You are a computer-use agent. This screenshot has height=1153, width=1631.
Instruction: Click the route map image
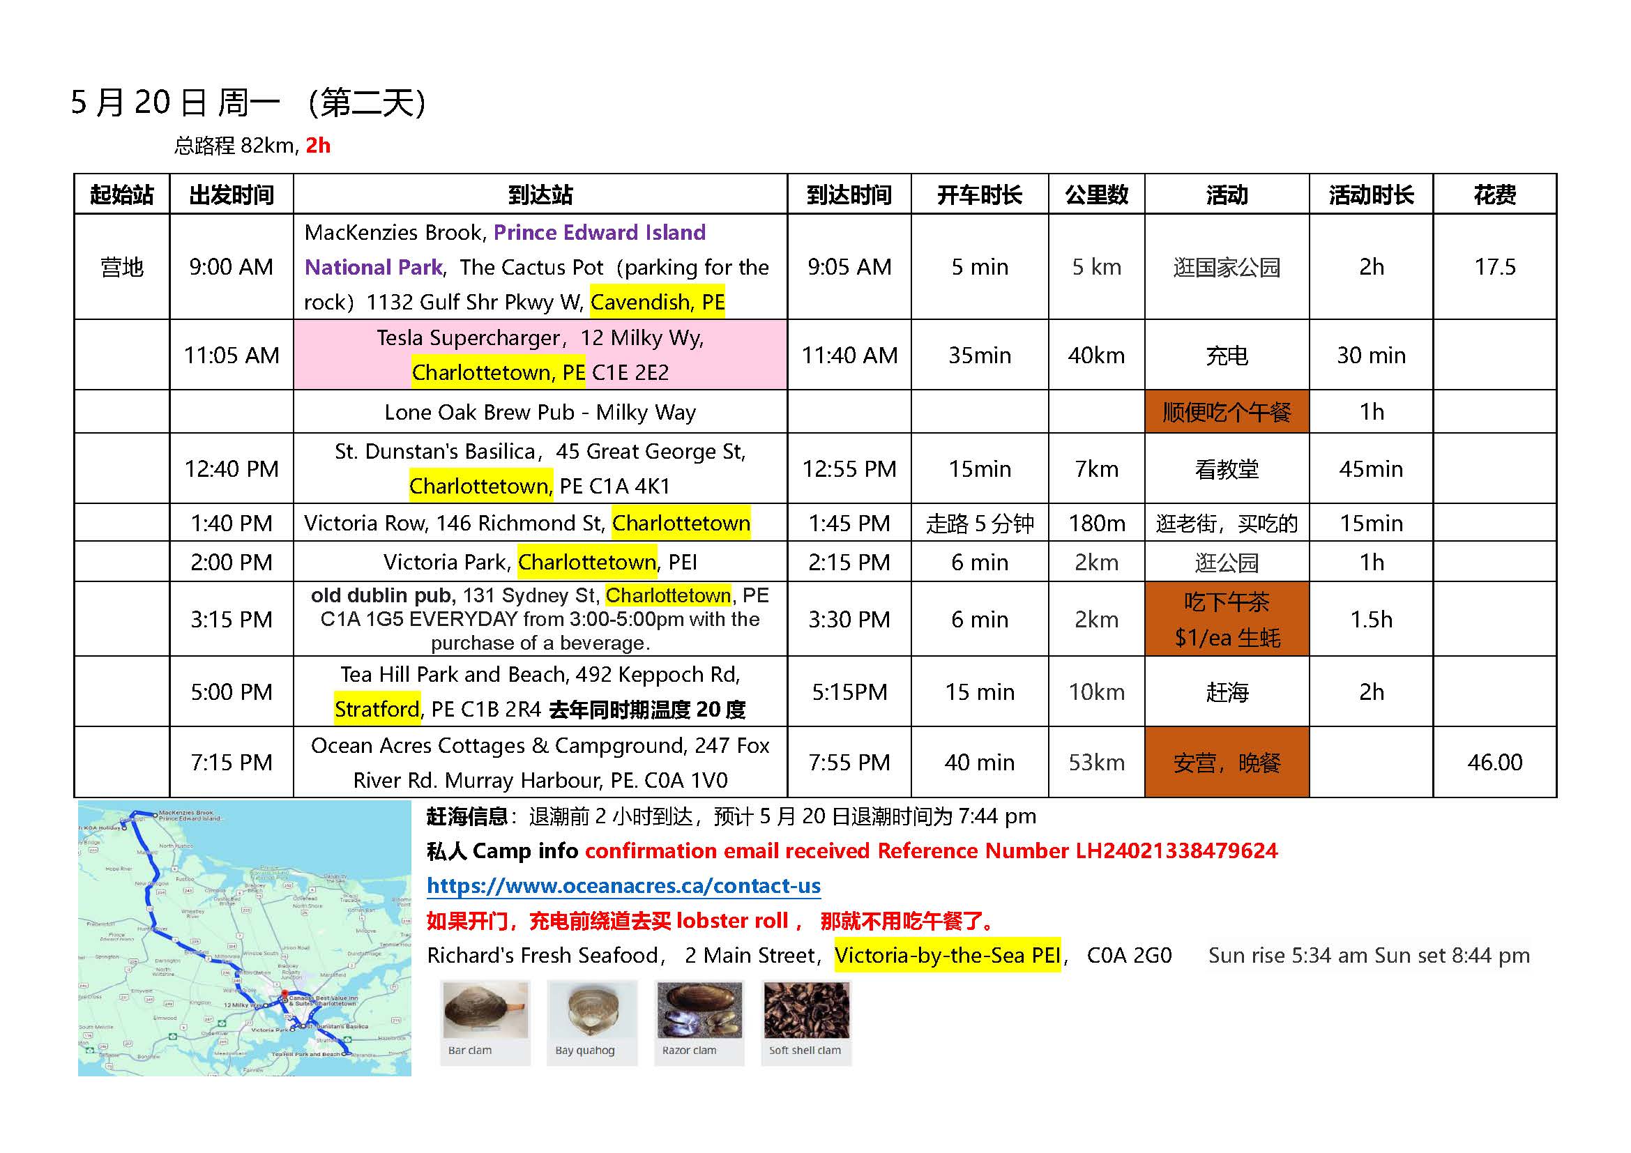click(x=244, y=937)
